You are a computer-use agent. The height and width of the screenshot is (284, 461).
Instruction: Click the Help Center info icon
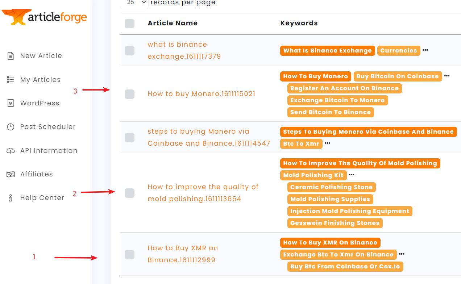tap(11, 198)
